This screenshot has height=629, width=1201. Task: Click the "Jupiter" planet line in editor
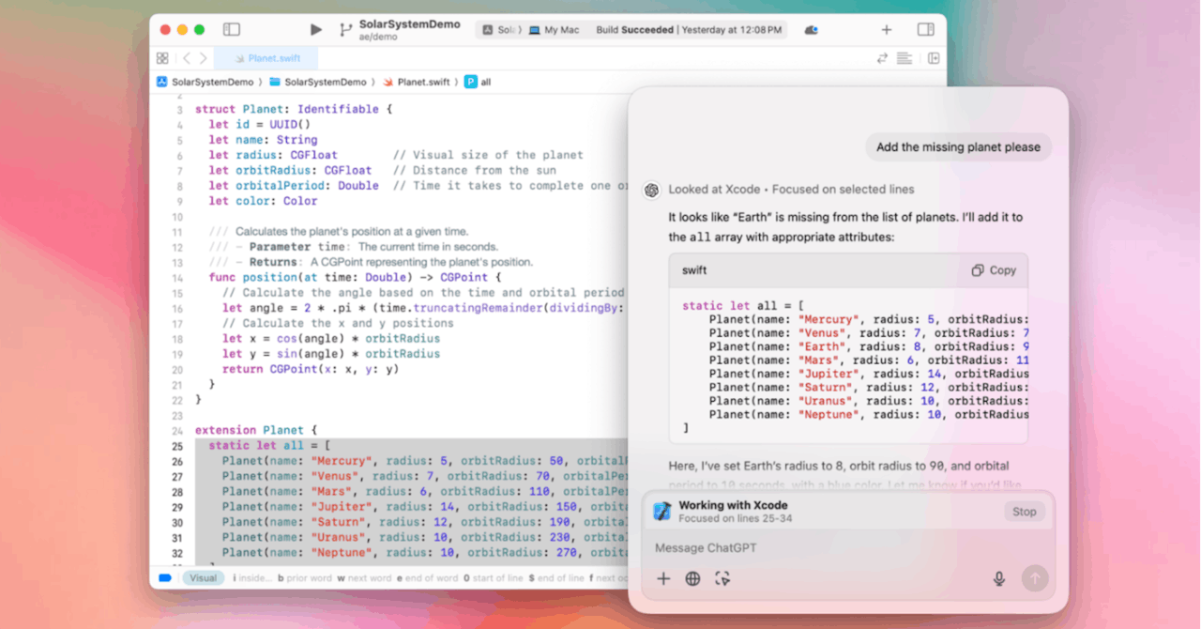pos(424,507)
